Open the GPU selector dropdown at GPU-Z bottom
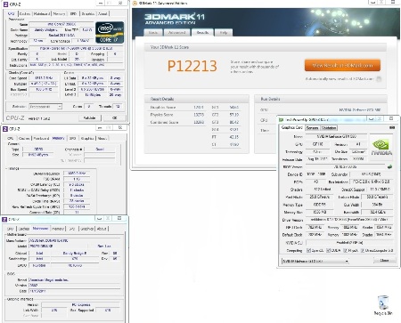Viewport: 401px width, 323px height. point(315,261)
